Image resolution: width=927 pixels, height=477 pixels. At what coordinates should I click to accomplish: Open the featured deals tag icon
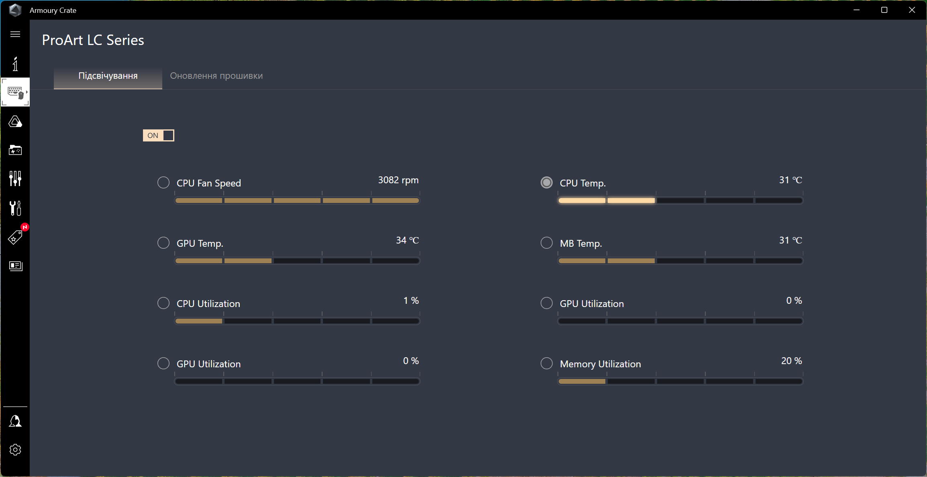[15, 237]
